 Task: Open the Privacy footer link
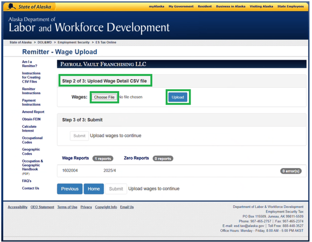(x=86, y=207)
